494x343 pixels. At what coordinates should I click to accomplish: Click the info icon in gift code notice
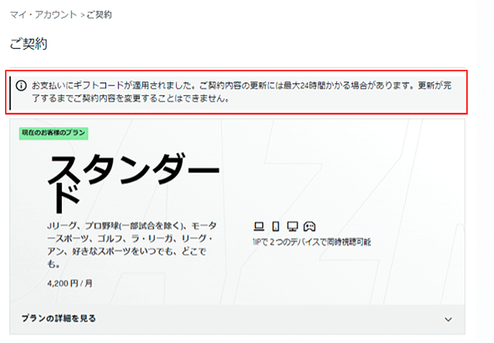tap(21, 86)
